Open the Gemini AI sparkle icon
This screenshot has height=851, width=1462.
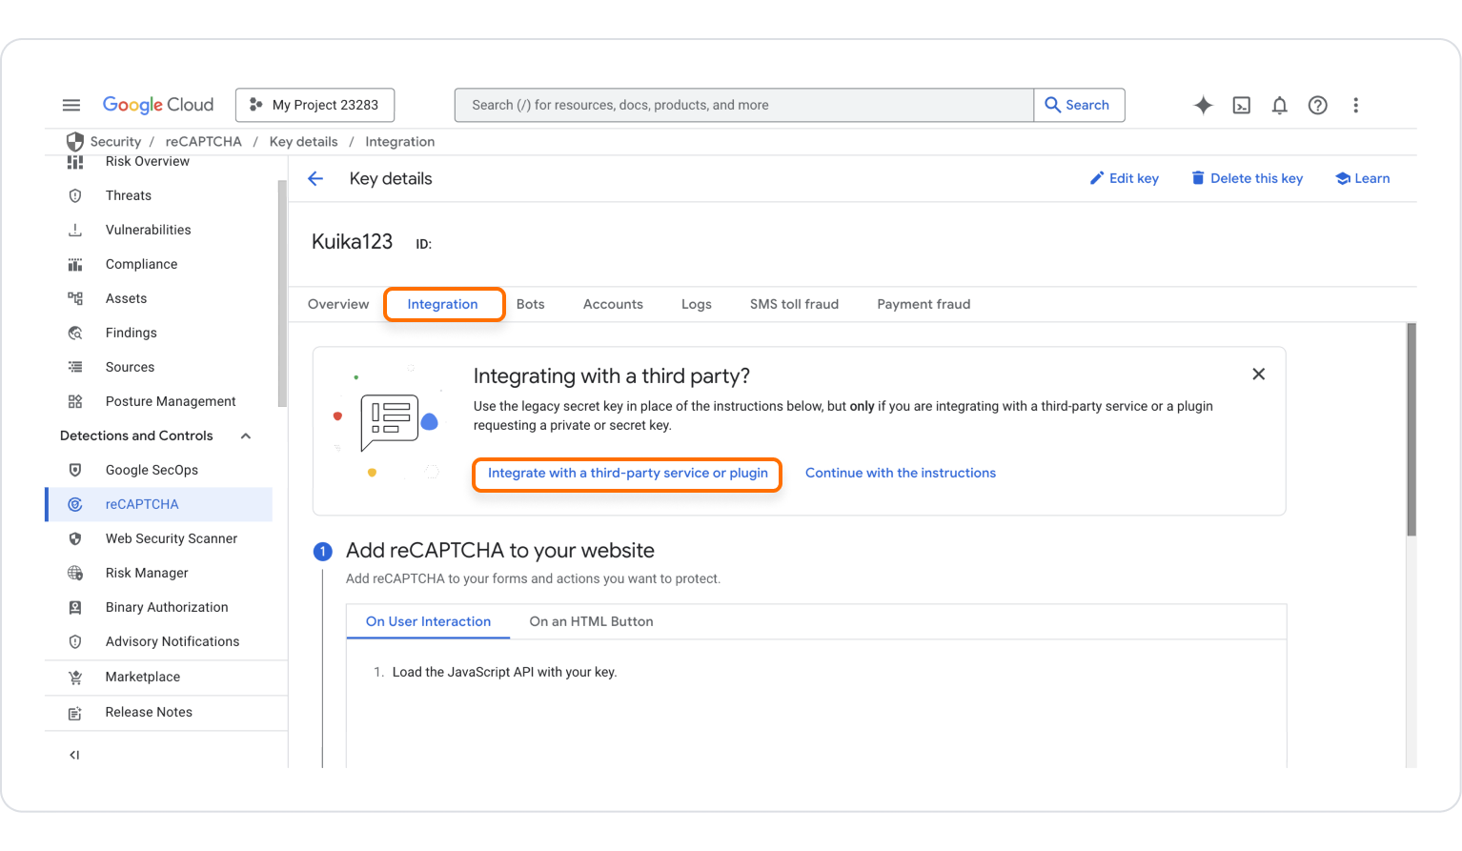tap(1203, 105)
